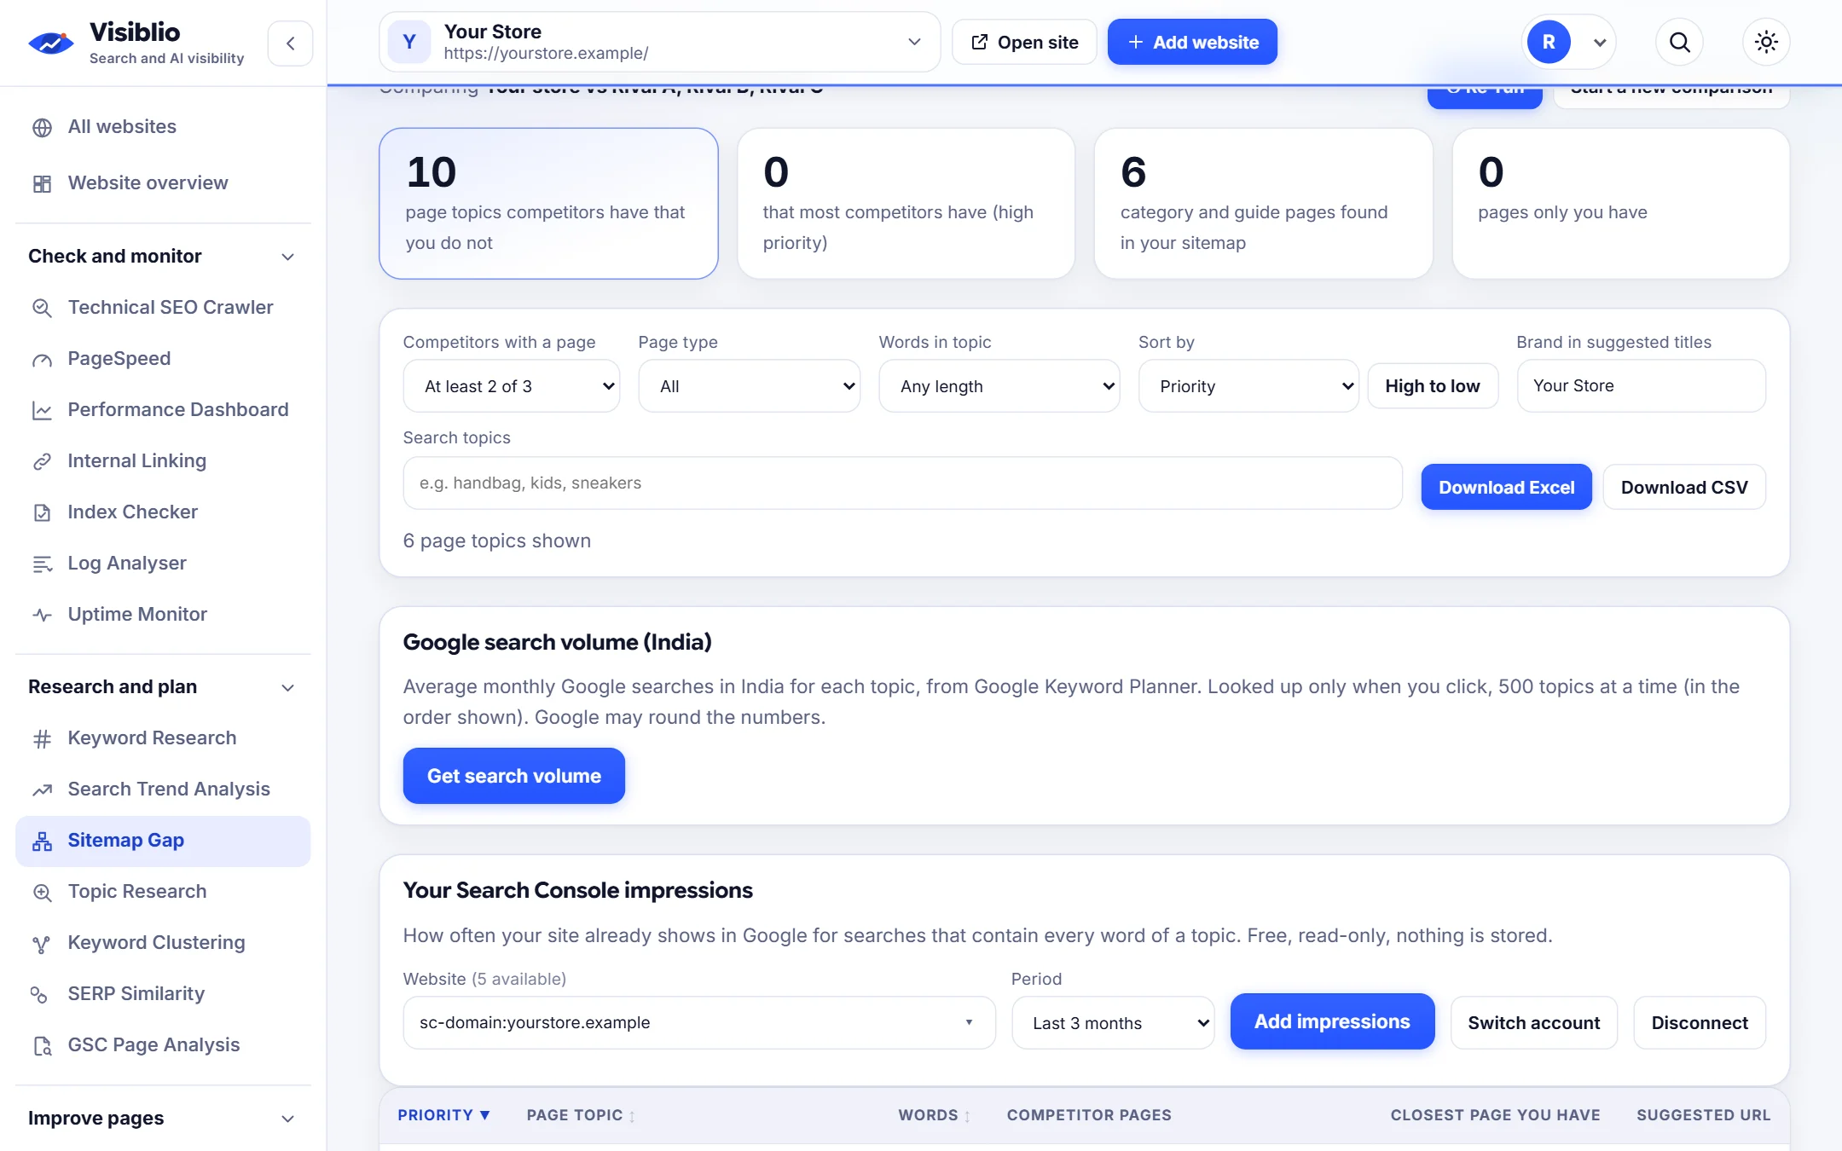Open the Words in topic dropdown

point(999,386)
